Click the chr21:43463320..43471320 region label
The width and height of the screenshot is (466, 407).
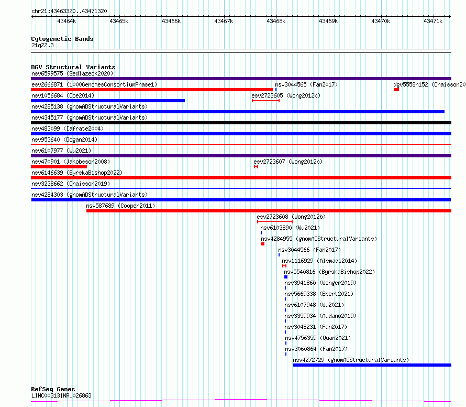(x=69, y=12)
